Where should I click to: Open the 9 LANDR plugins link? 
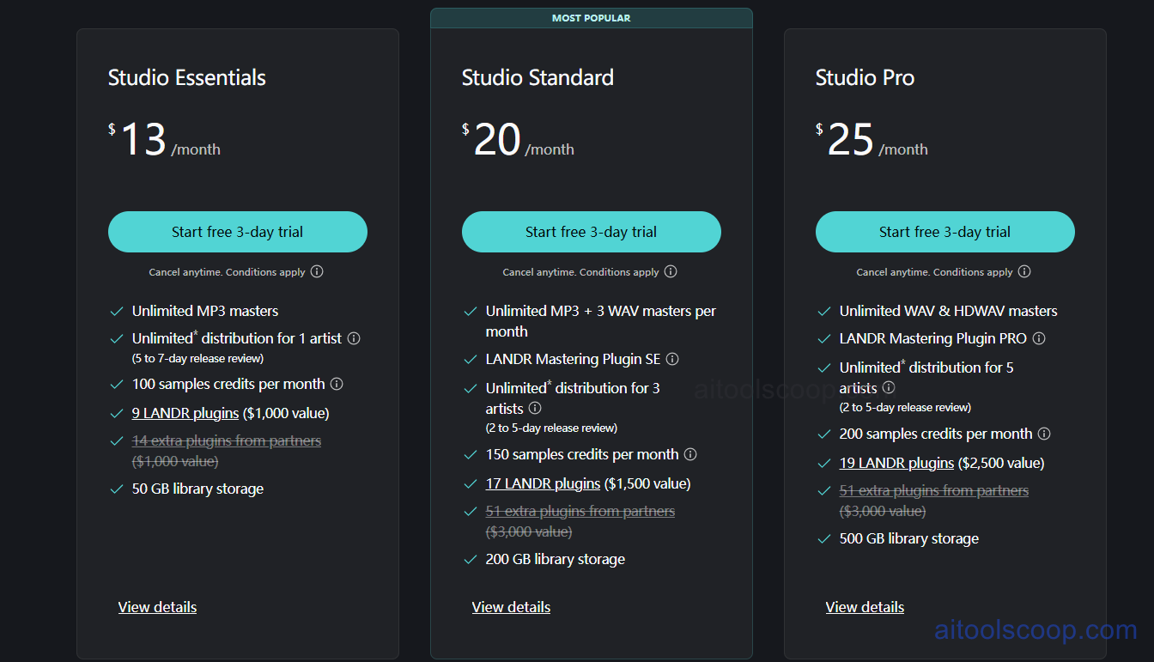click(185, 413)
